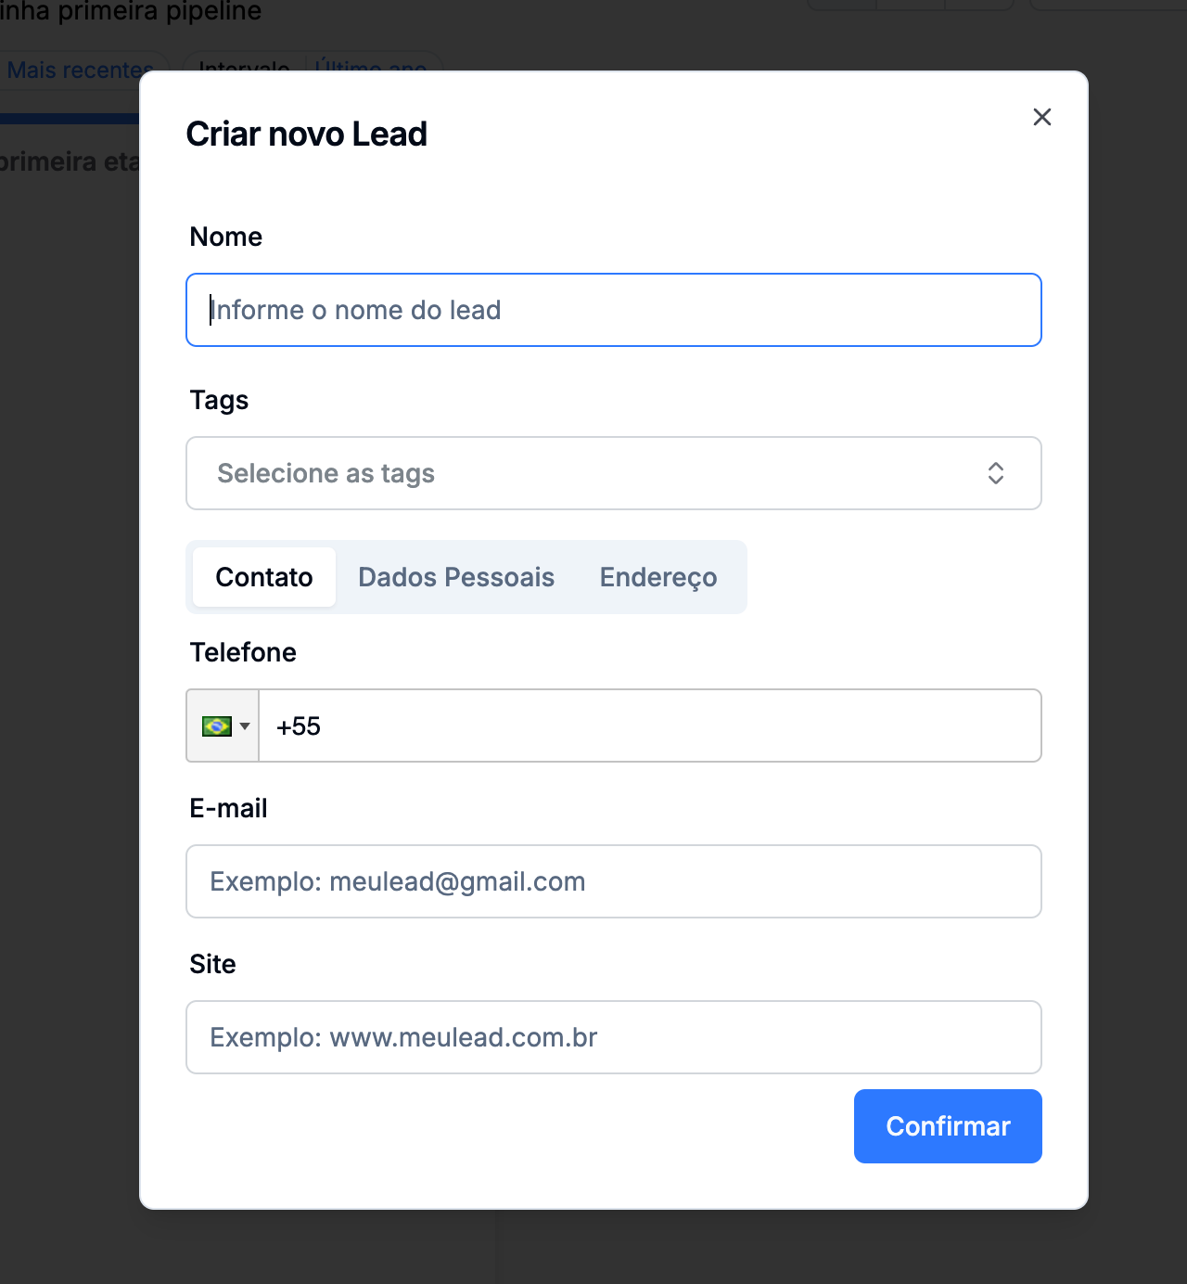1187x1284 pixels.
Task: Click the Criar novo Lead heading
Action: point(306,135)
